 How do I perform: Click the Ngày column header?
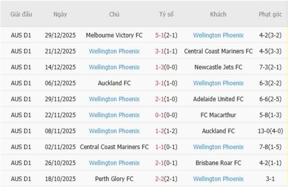[x=60, y=14]
